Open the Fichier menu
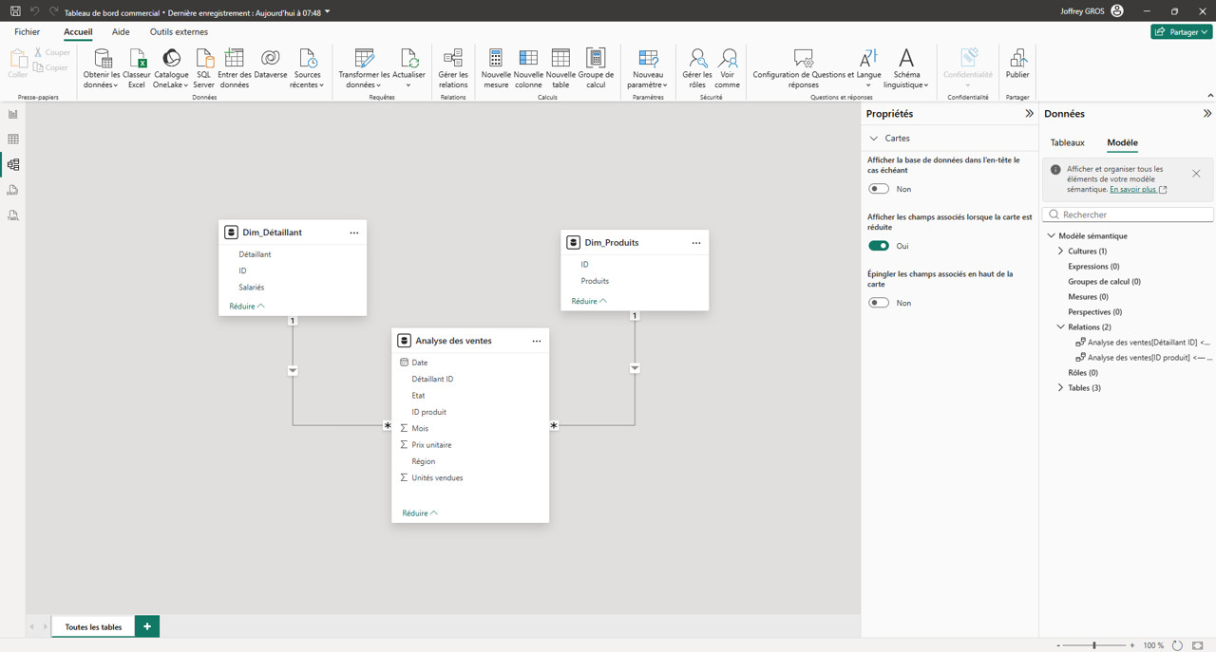1216x652 pixels. point(28,32)
